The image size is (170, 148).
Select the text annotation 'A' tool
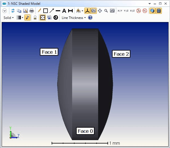tap(64, 11)
